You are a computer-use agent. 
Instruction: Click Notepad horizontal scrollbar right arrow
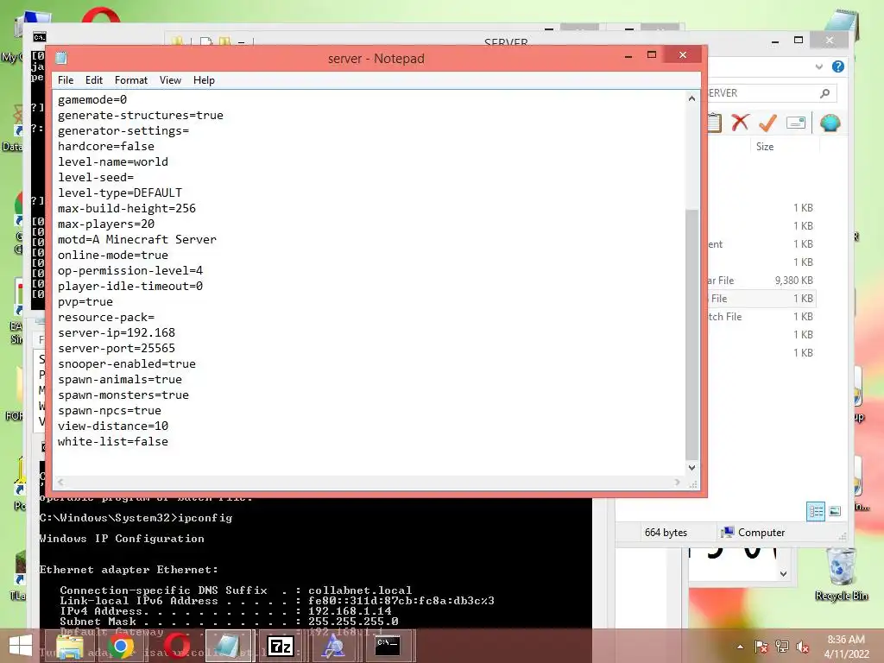(x=678, y=482)
